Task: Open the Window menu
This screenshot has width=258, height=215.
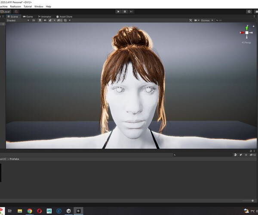Action: pyautogui.click(x=39, y=6)
